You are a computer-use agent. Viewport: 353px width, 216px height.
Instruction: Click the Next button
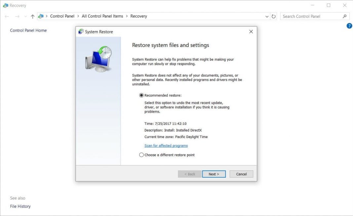click(x=214, y=174)
